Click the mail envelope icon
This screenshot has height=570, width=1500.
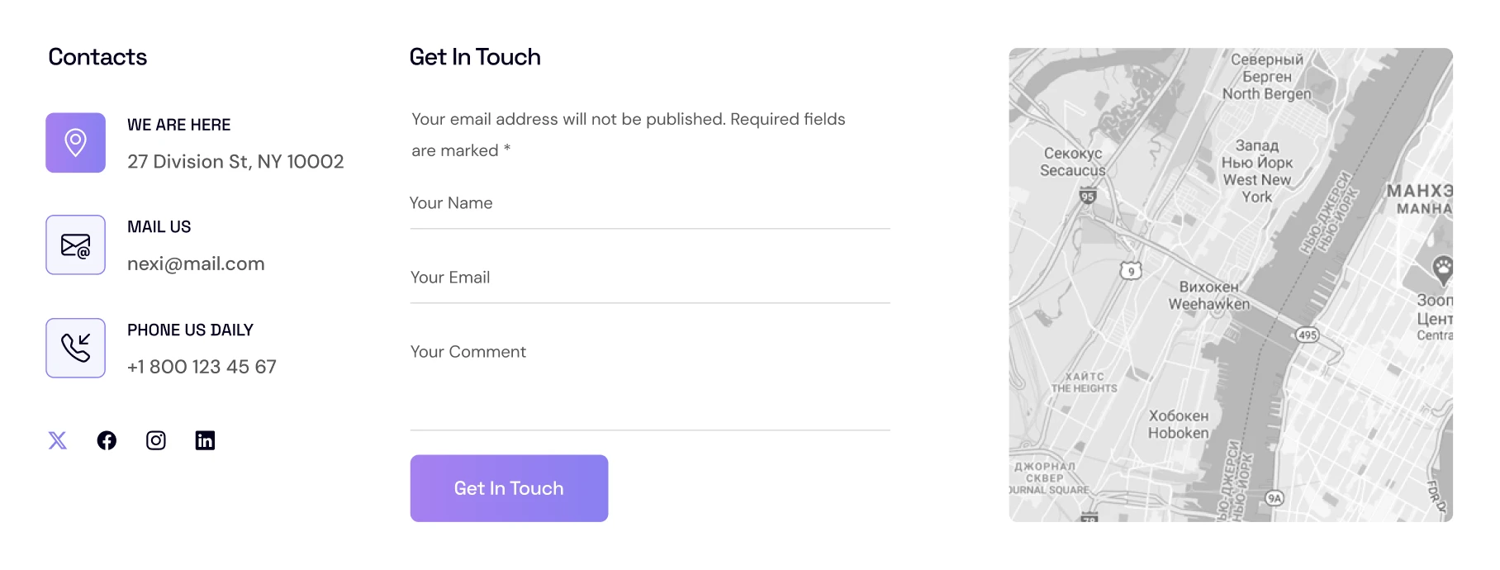tap(75, 245)
